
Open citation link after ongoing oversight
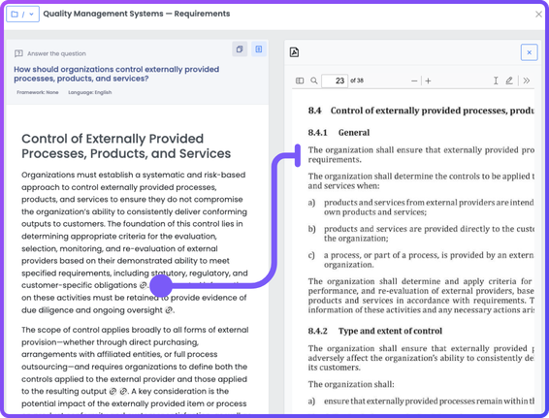coord(169,310)
